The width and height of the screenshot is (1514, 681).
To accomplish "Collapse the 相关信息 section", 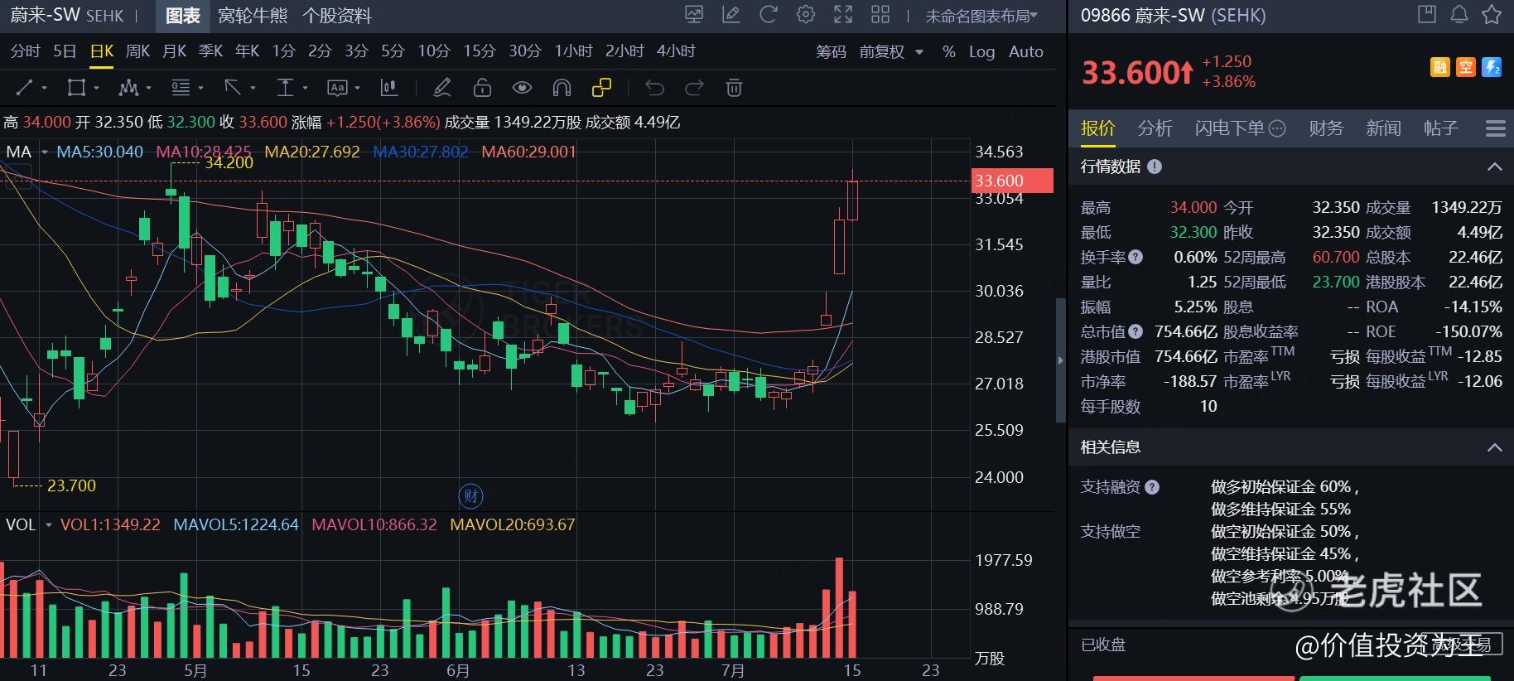I will click(x=1495, y=447).
